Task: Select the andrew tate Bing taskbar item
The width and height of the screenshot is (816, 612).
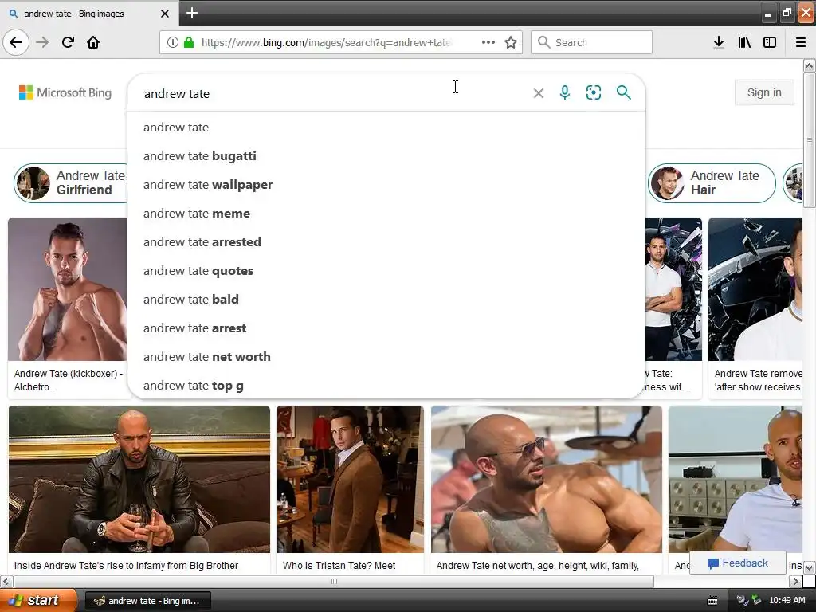Action: 147,601
